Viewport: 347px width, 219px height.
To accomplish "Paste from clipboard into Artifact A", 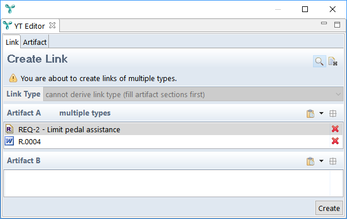I will tap(310, 113).
